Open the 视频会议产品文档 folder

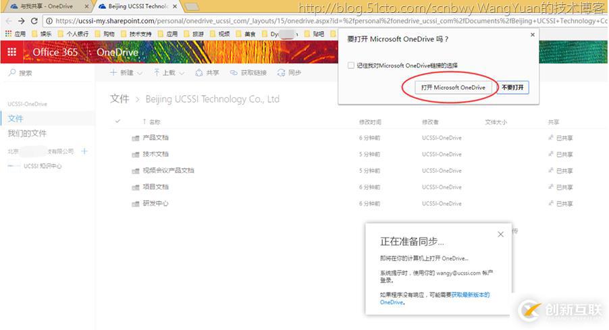coord(168,170)
